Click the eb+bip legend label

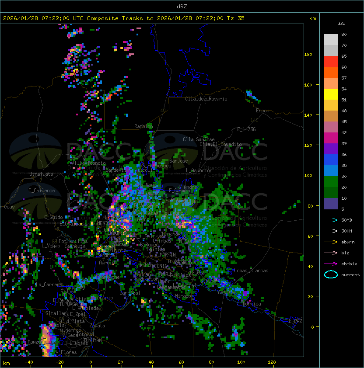tap(349, 264)
